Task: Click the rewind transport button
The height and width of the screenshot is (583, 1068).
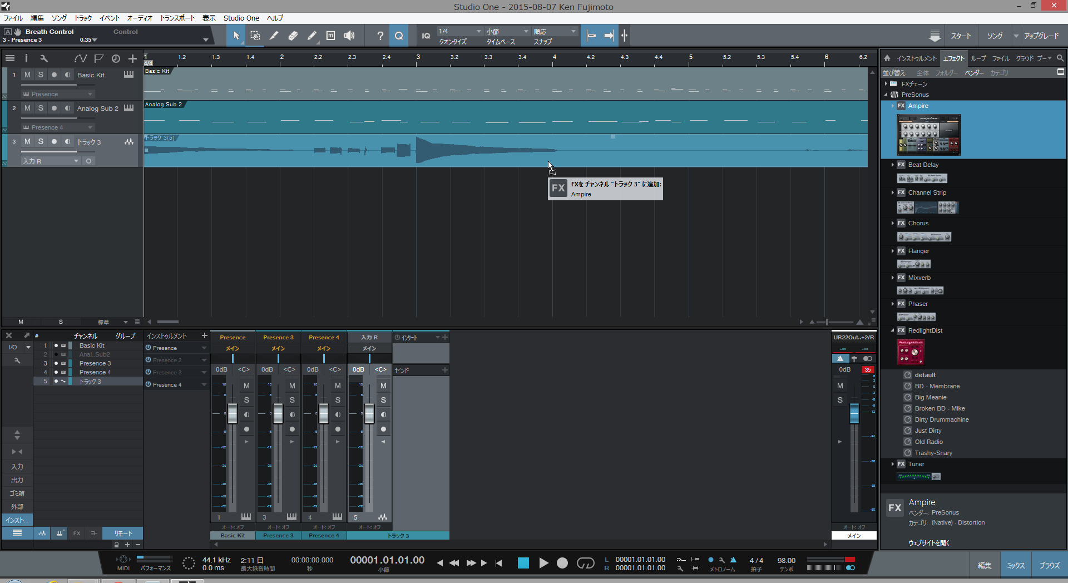Action: (x=454, y=563)
